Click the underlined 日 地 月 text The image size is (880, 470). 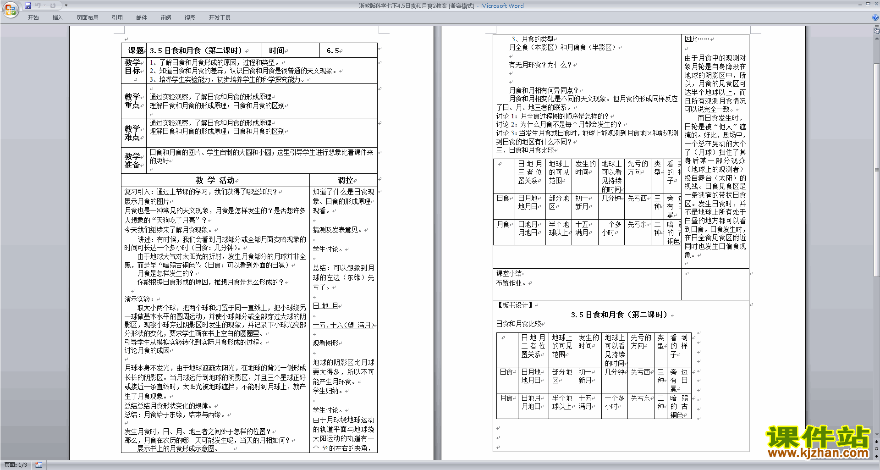325,305
